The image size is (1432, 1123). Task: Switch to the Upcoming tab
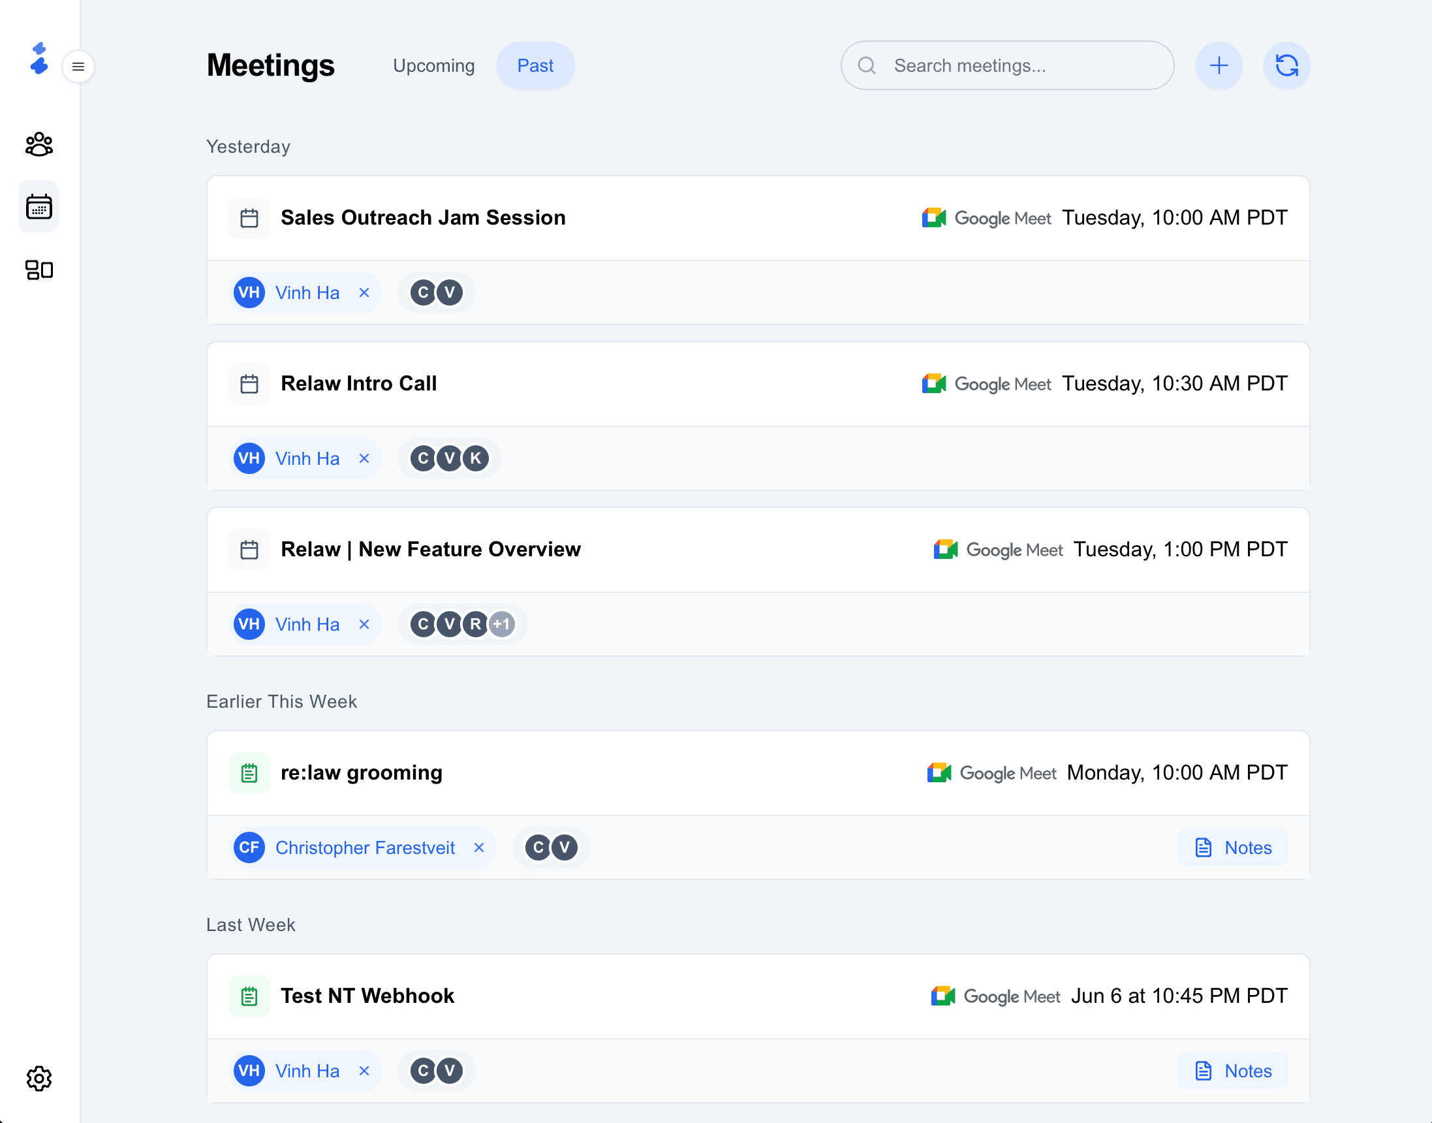pos(433,66)
